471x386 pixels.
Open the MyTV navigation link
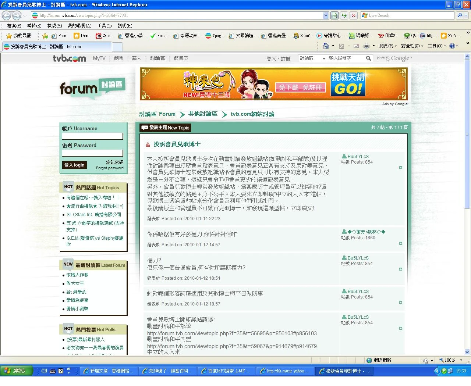click(99, 58)
